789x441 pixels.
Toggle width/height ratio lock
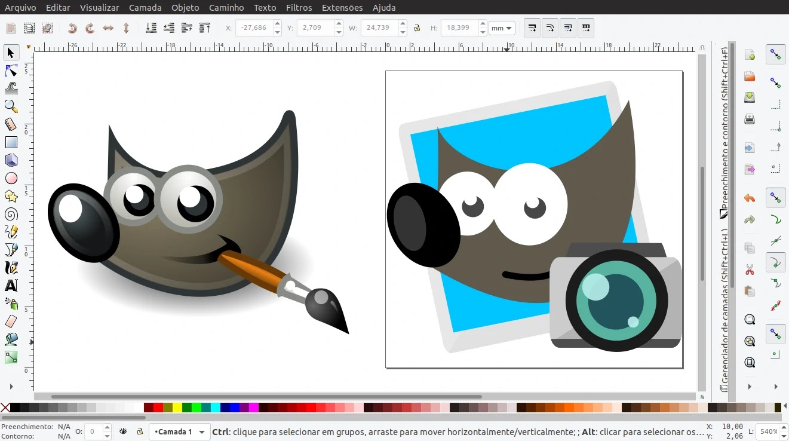pyautogui.click(x=417, y=28)
